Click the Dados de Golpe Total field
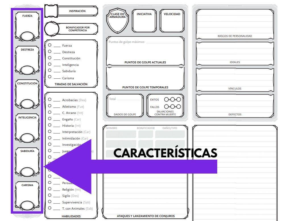Image resolution: width=290 pixels, height=221 pixels. coord(130,99)
